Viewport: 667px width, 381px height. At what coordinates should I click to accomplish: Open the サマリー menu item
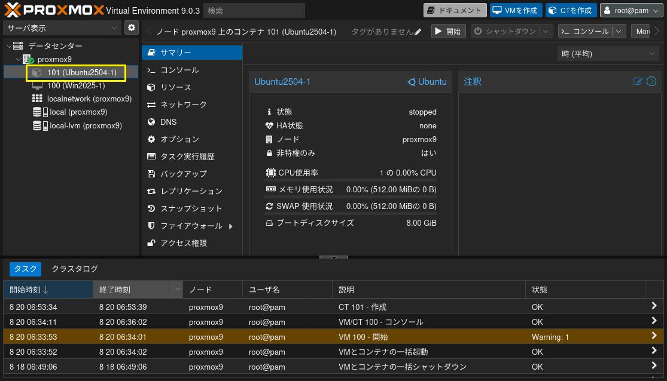[192, 53]
